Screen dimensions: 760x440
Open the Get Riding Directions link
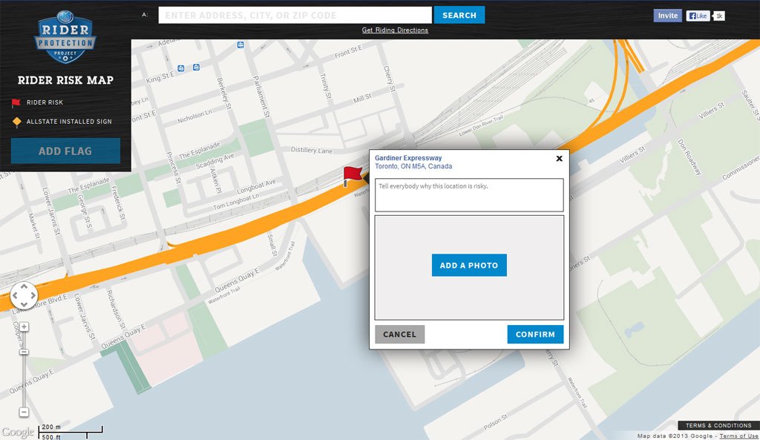395,30
